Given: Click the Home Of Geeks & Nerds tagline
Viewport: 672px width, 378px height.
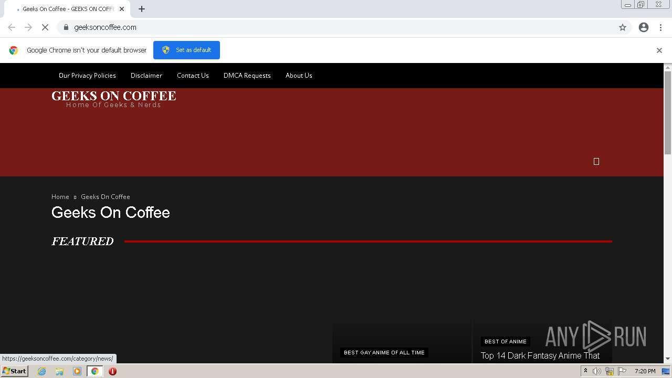Looking at the screenshot, I should pos(113,105).
